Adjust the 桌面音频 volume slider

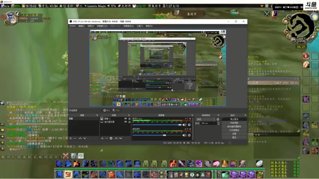pyautogui.click(x=157, y=135)
